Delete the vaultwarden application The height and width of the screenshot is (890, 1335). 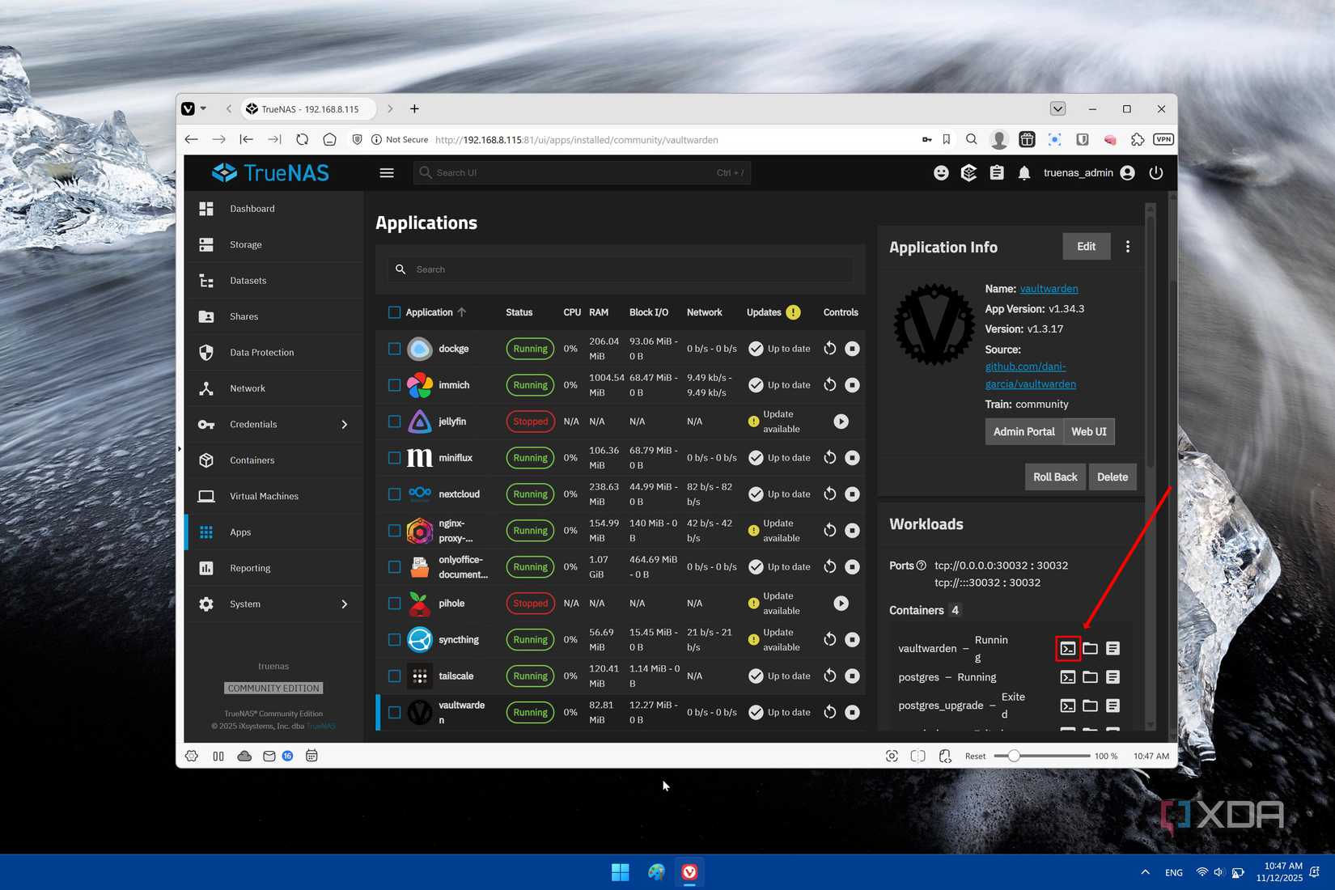1112,477
